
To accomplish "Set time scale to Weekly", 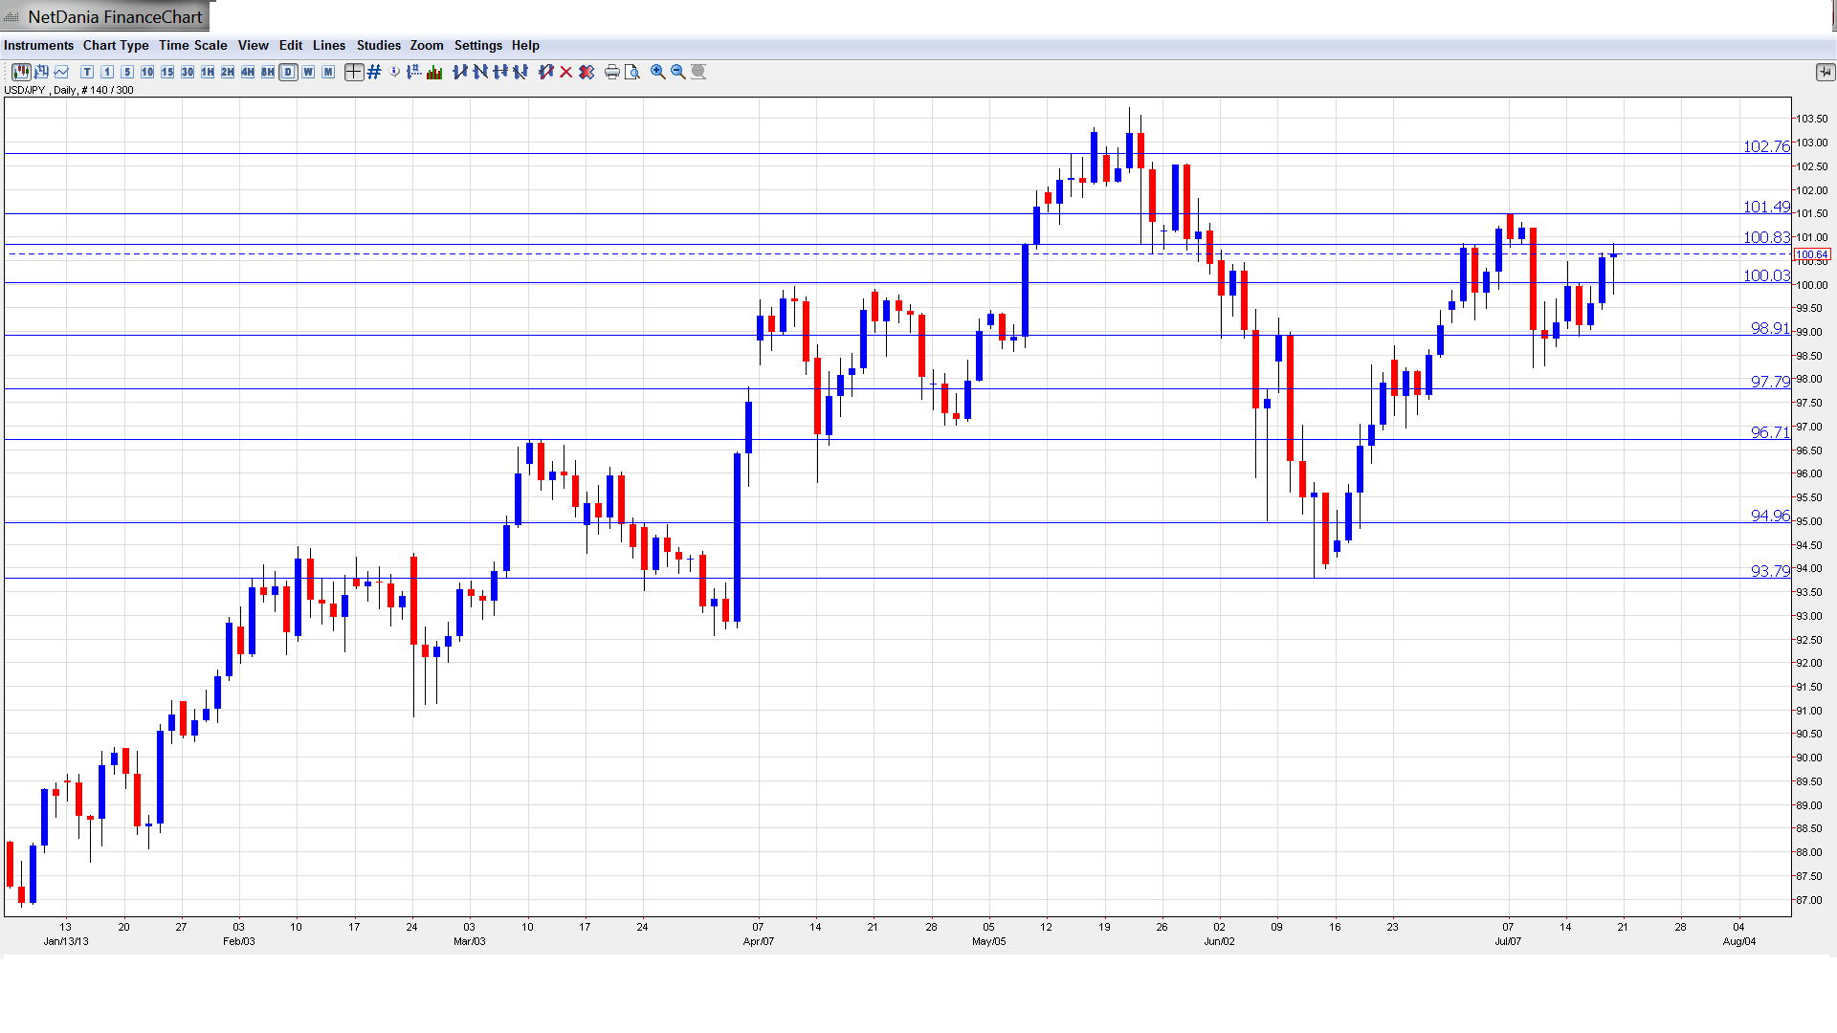I will [308, 72].
